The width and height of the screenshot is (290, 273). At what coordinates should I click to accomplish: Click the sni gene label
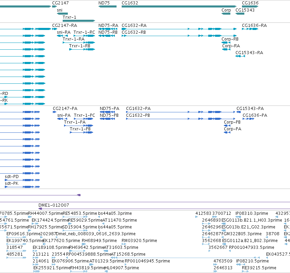[60, 10]
